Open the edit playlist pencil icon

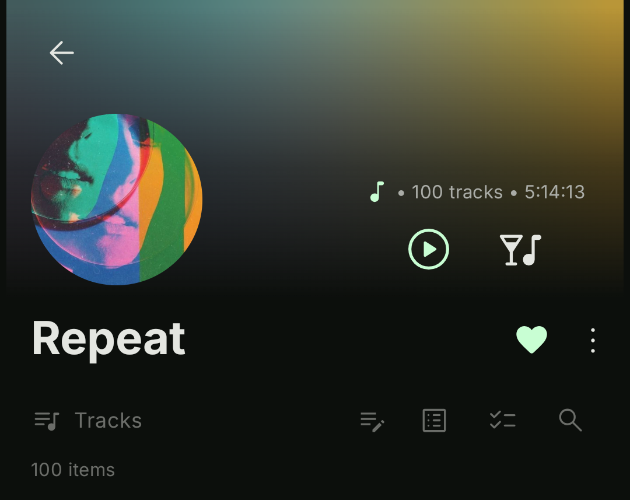(372, 421)
